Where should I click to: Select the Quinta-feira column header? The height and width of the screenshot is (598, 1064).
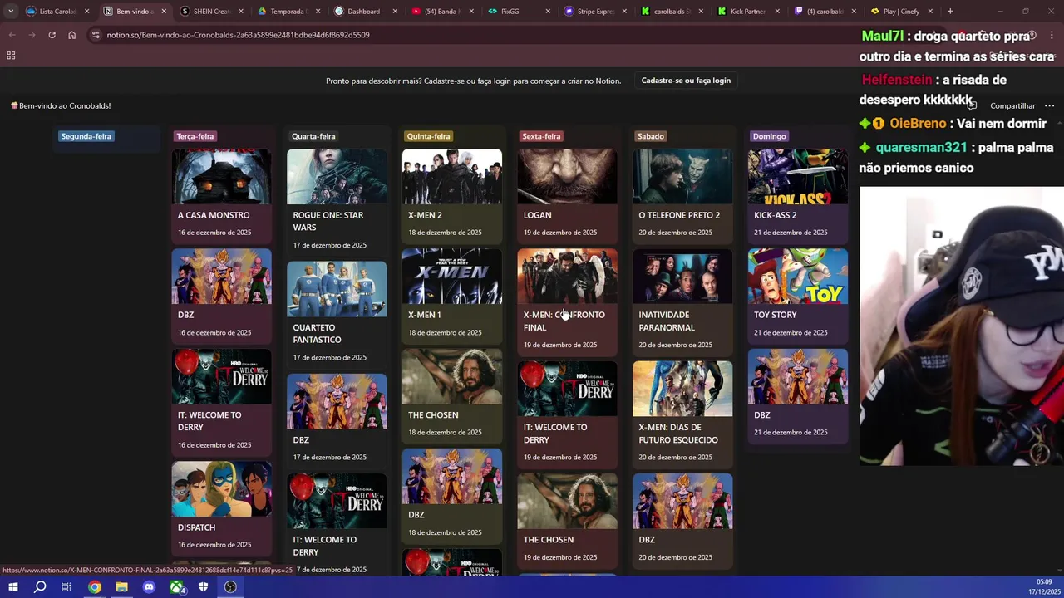coord(428,136)
